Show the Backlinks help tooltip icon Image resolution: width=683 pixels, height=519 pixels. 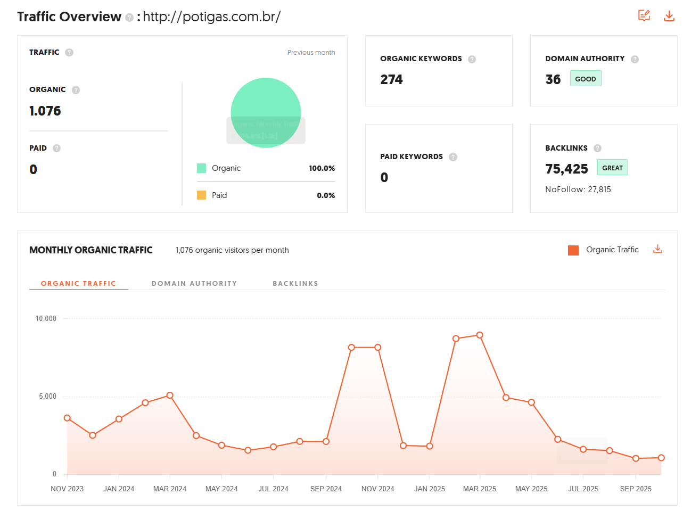597,148
